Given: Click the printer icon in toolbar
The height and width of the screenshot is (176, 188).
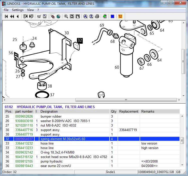Looking at the screenshot, I should coord(97,16).
